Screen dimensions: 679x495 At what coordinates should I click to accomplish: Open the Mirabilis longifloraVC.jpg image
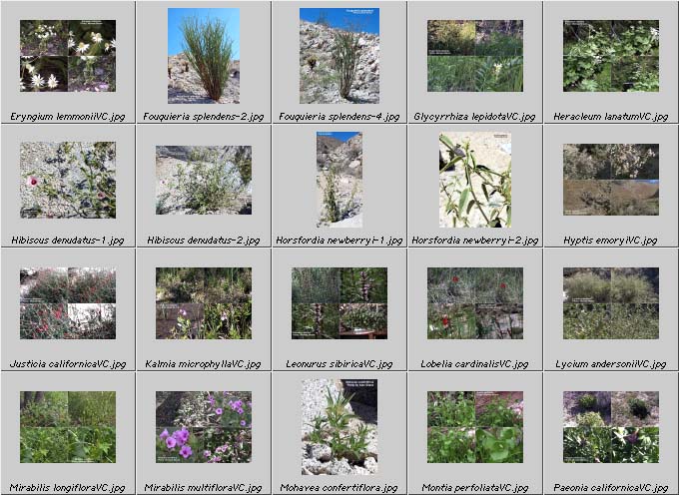pos(68,427)
